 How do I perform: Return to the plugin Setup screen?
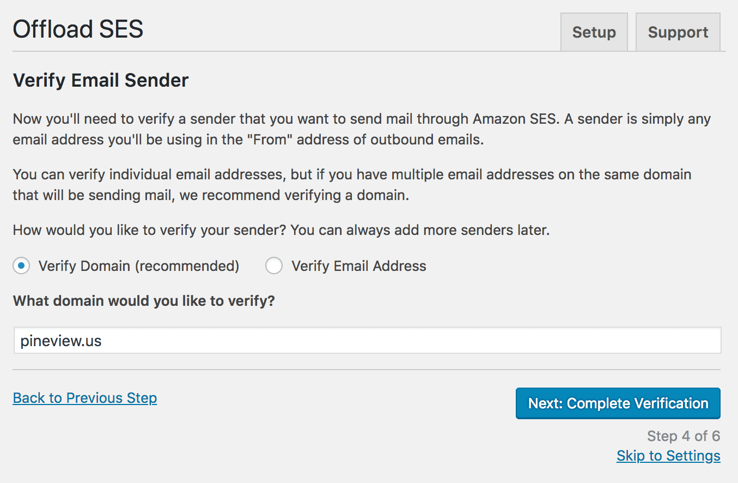click(594, 32)
